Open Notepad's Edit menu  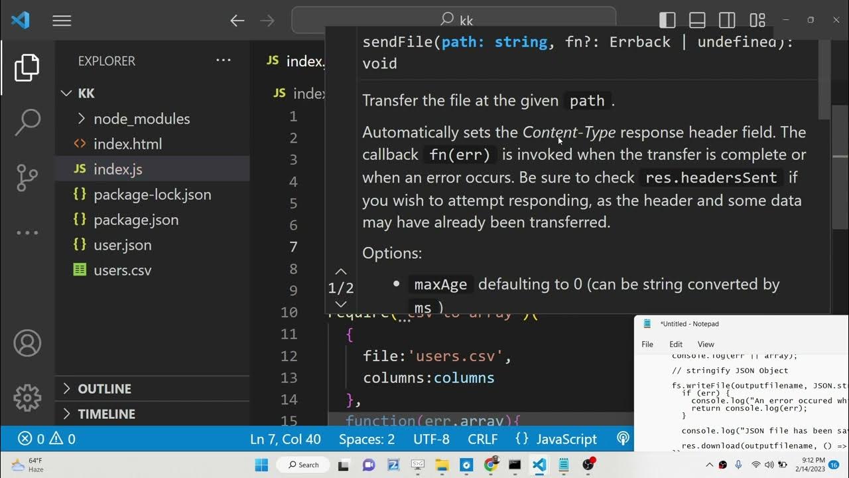point(676,344)
